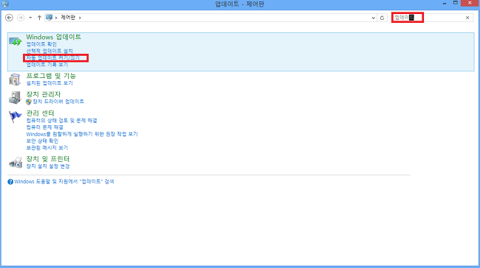The height and width of the screenshot is (268, 480).
Task: Open 설치된 업데이트 보기 link
Action: (49, 83)
